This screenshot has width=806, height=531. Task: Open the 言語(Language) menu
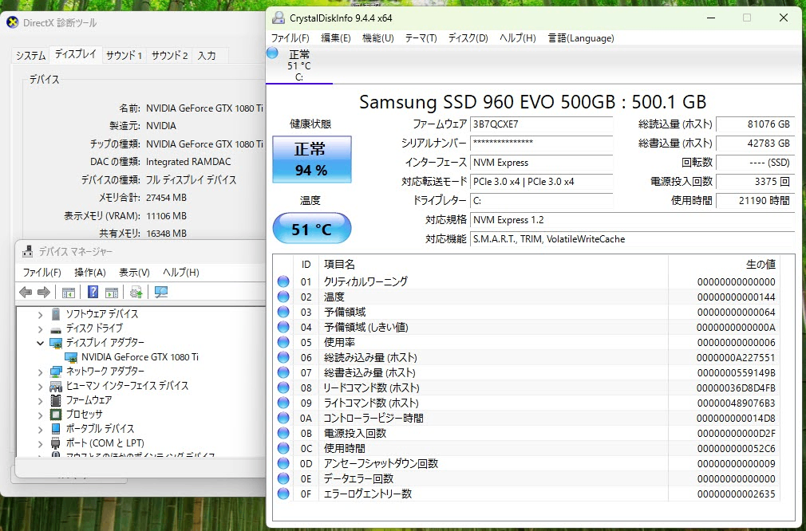(581, 38)
